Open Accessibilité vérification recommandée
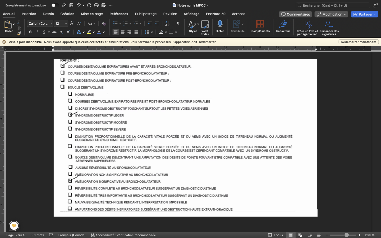Screen dimensions: 381x238 (123, 235)
